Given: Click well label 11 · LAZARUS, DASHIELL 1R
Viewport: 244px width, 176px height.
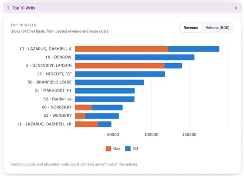Looking at the screenshot, I should pos(44,124).
